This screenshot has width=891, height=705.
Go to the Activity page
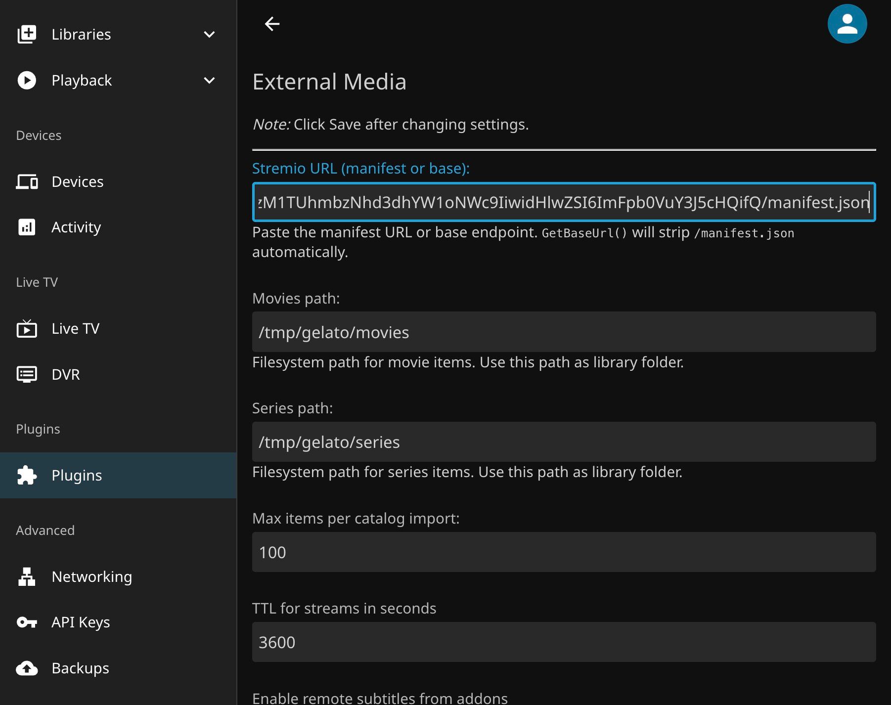[x=76, y=227]
